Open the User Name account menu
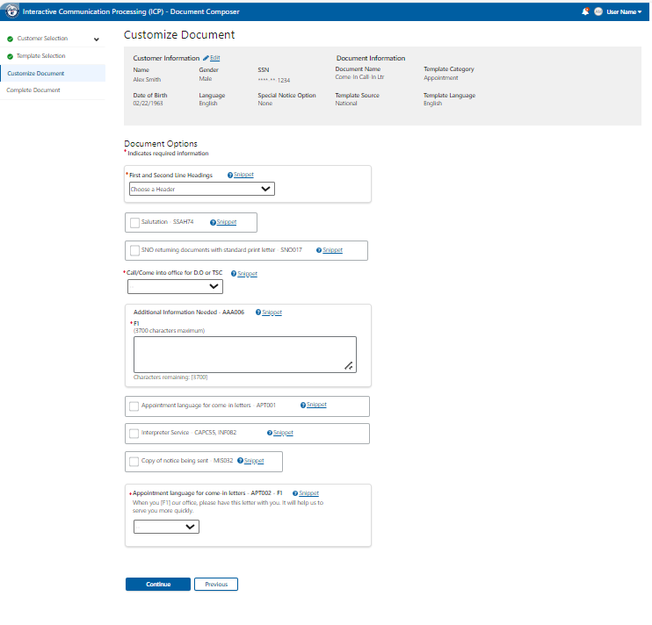This screenshot has width=652, height=625. 623,11
